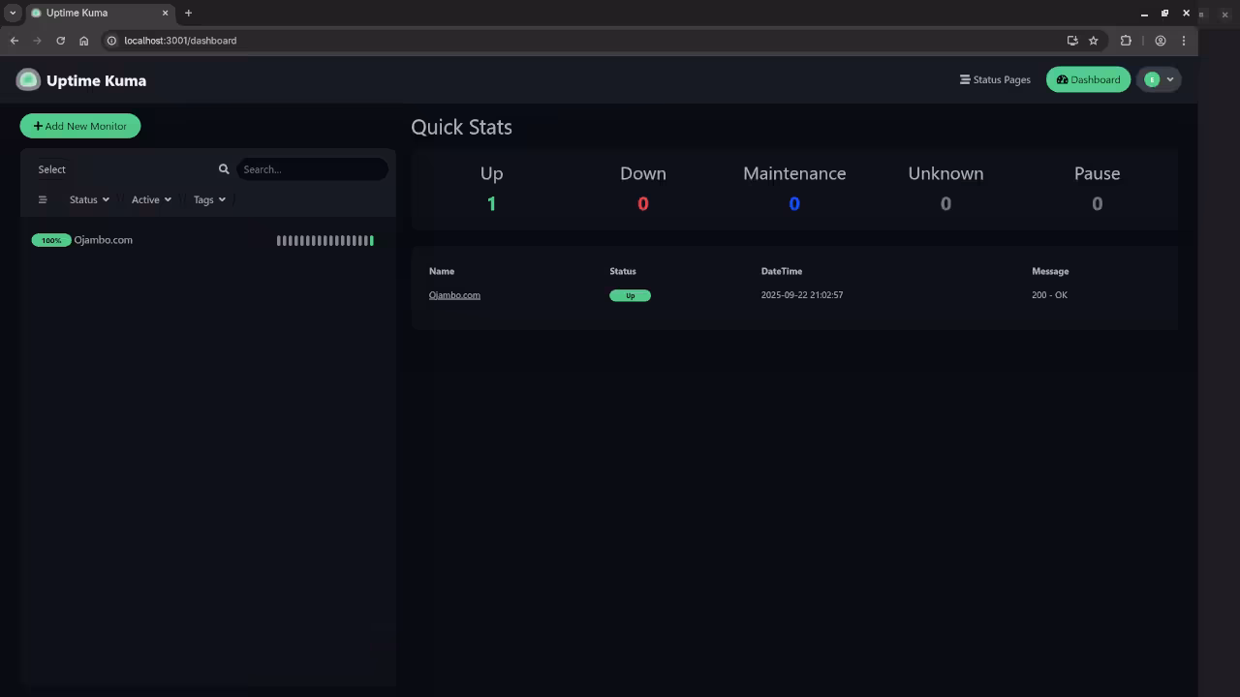Click the browser home icon
This screenshot has width=1240, height=697.
pyautogui.click(x=84, y=41)
